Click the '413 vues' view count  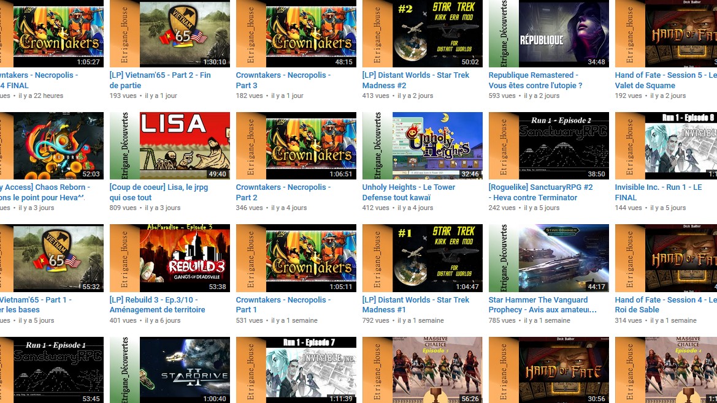point(375,96)
